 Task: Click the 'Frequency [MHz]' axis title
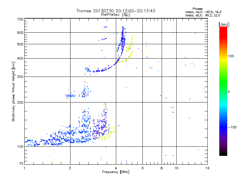tap(116, 172)
